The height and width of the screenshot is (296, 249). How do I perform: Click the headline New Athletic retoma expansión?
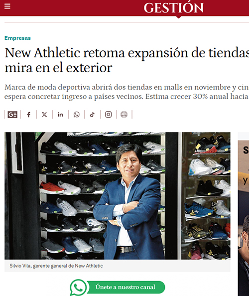pos(127,60)
